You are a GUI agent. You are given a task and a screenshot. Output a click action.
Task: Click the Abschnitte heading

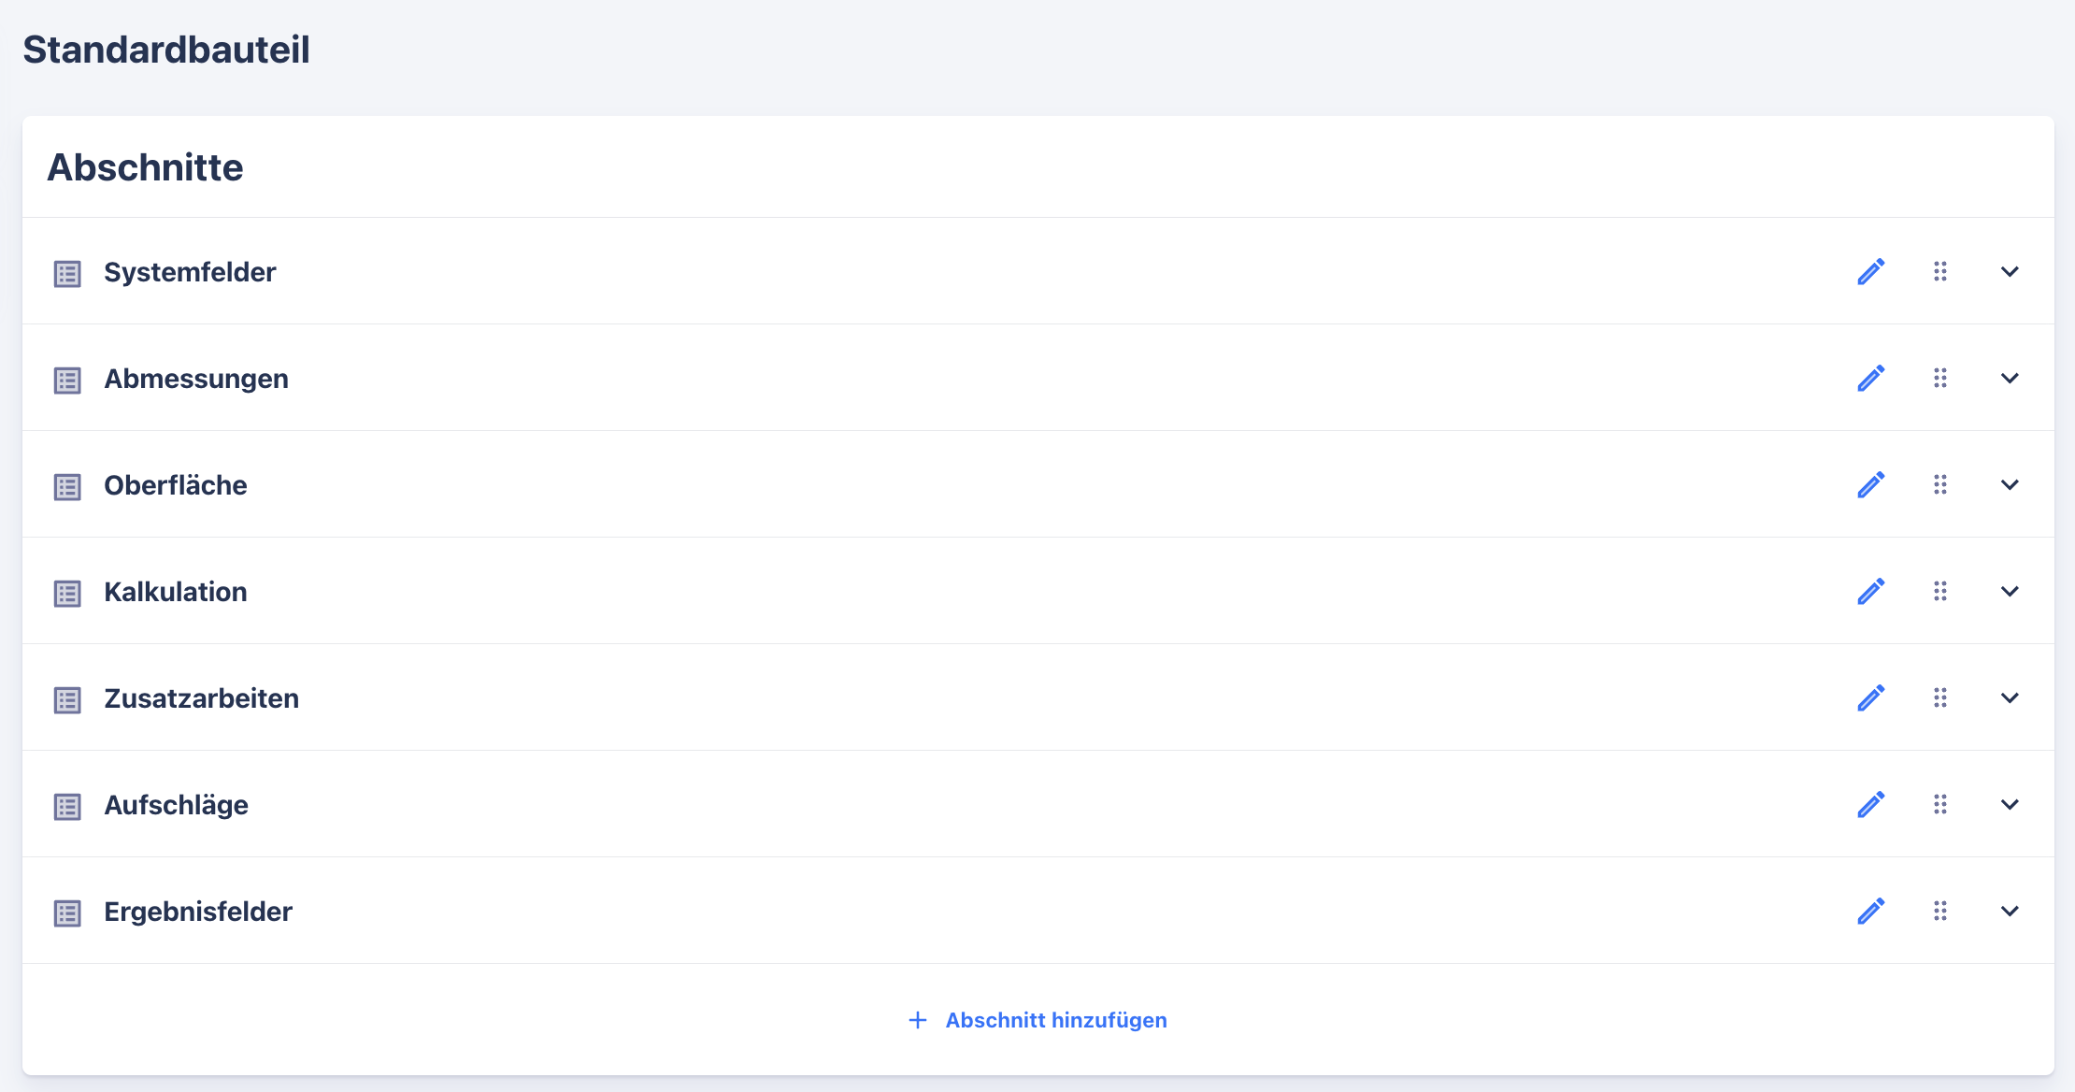[145, 167]
